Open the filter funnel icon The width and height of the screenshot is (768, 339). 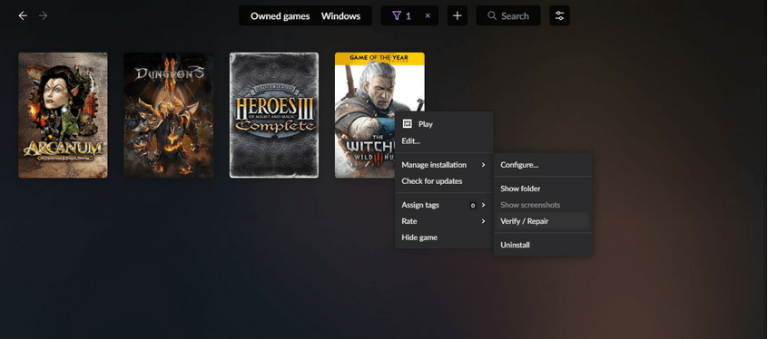point(397,16)
